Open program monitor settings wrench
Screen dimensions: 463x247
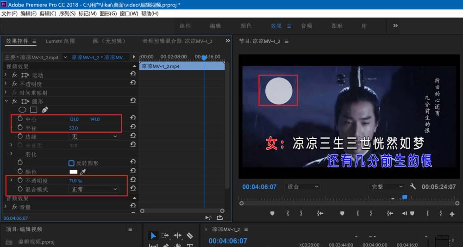413,186
